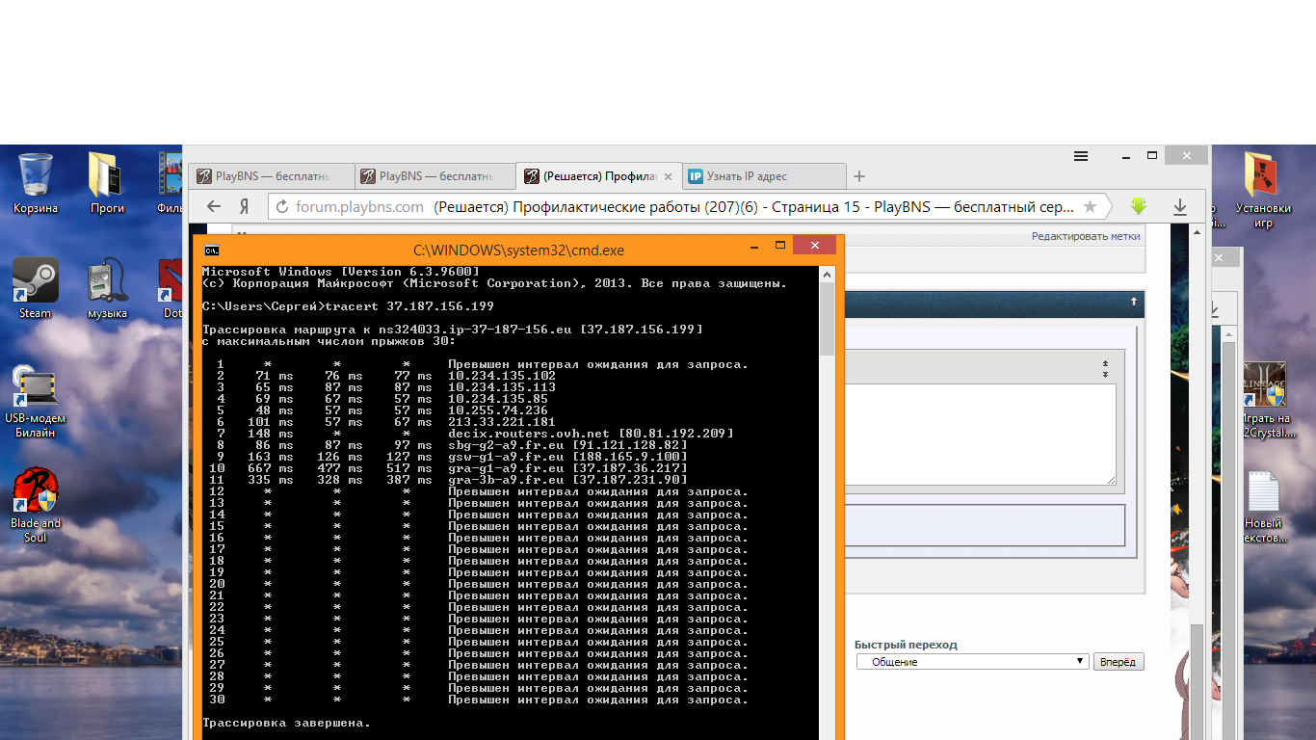Switch to the first PlayBNS tab
1316x740 pixels.
point(272,176)
